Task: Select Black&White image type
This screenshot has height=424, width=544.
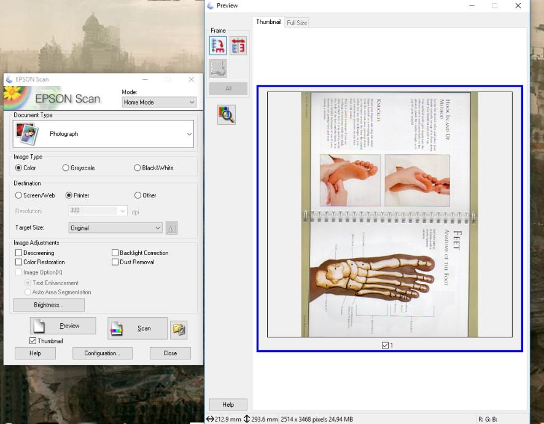Action: point(153,168)
